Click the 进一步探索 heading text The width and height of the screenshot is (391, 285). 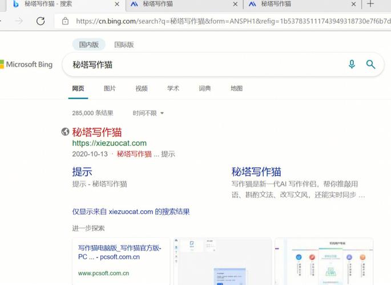click(x=88, y=228)
